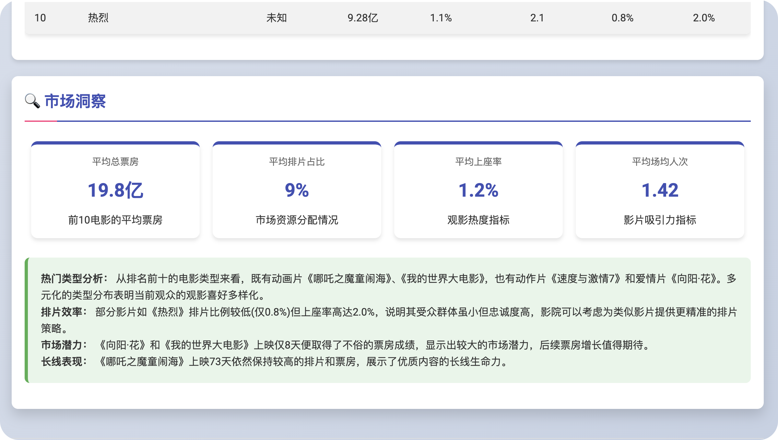Click the 未知 cell in the table row
Image resolution: width=778 pixels, height=440 pixels.
coord(277,18)
